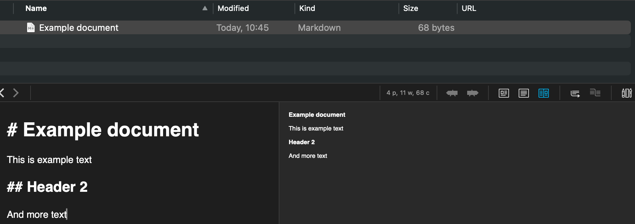Switch to the text-only editor layout icon

(523, 93)
